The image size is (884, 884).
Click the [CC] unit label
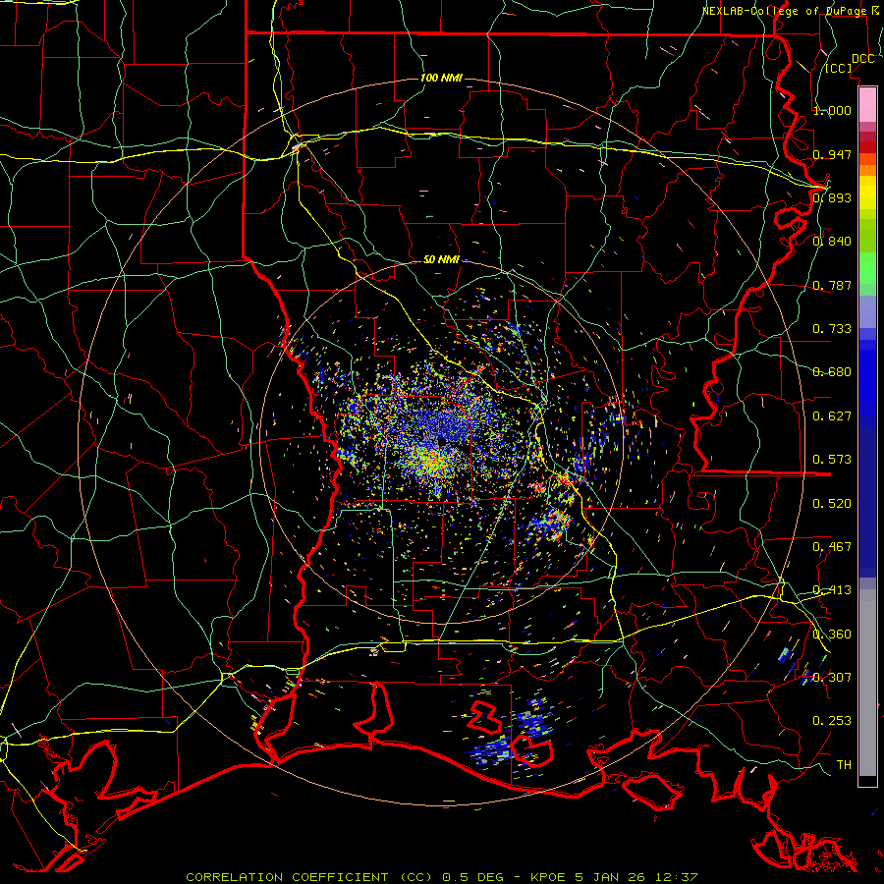point(839,68)
